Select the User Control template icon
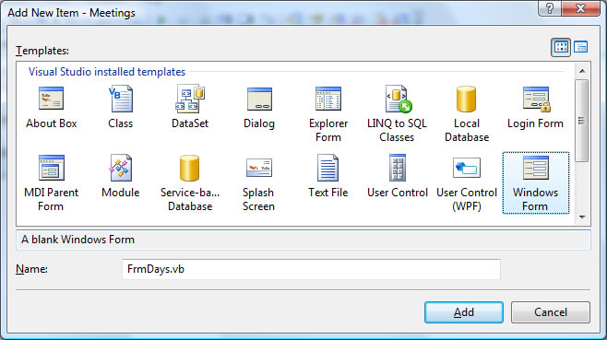The height and width of the screenshot is (340, 607). tap(398, 168)
